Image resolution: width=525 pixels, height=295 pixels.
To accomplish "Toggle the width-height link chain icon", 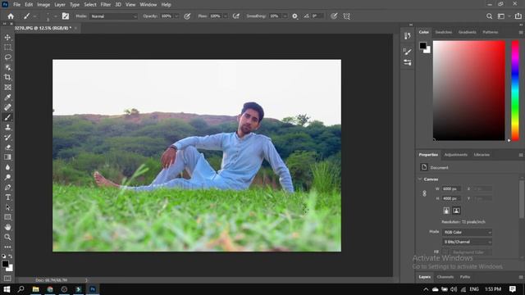I will 424,193.
